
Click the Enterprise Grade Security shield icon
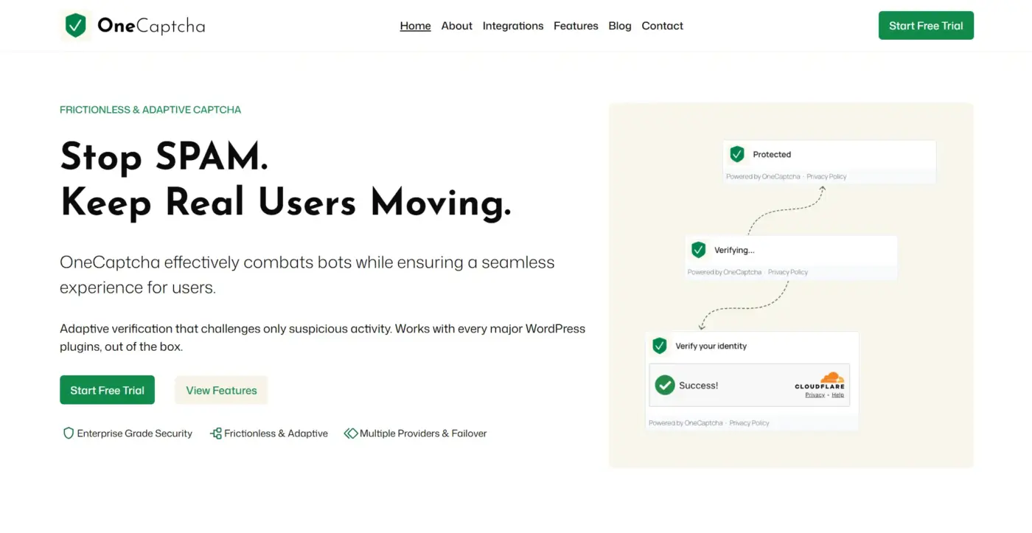[x=69, y=433]
